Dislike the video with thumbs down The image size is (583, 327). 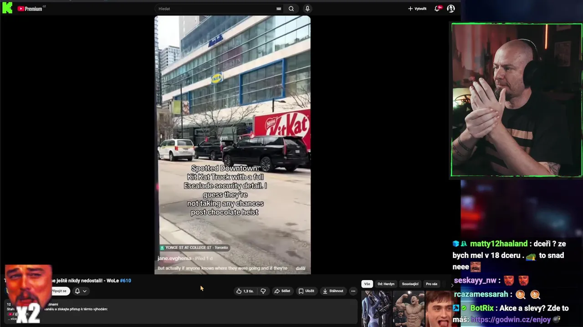click(263, 291)
